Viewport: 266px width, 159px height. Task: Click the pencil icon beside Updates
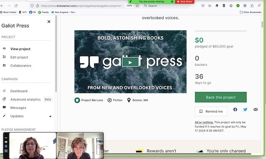click(4, 116)
